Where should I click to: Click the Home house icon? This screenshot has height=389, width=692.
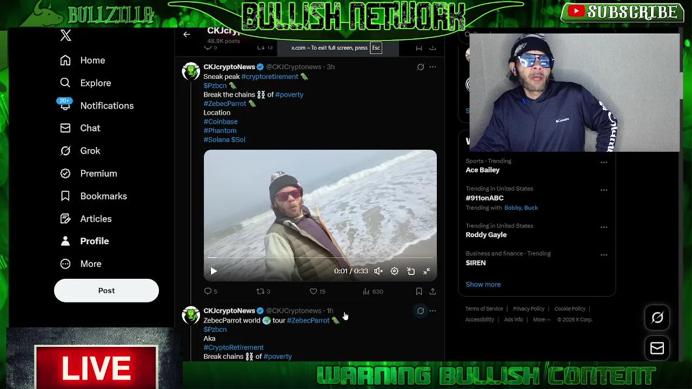[65, 61]
